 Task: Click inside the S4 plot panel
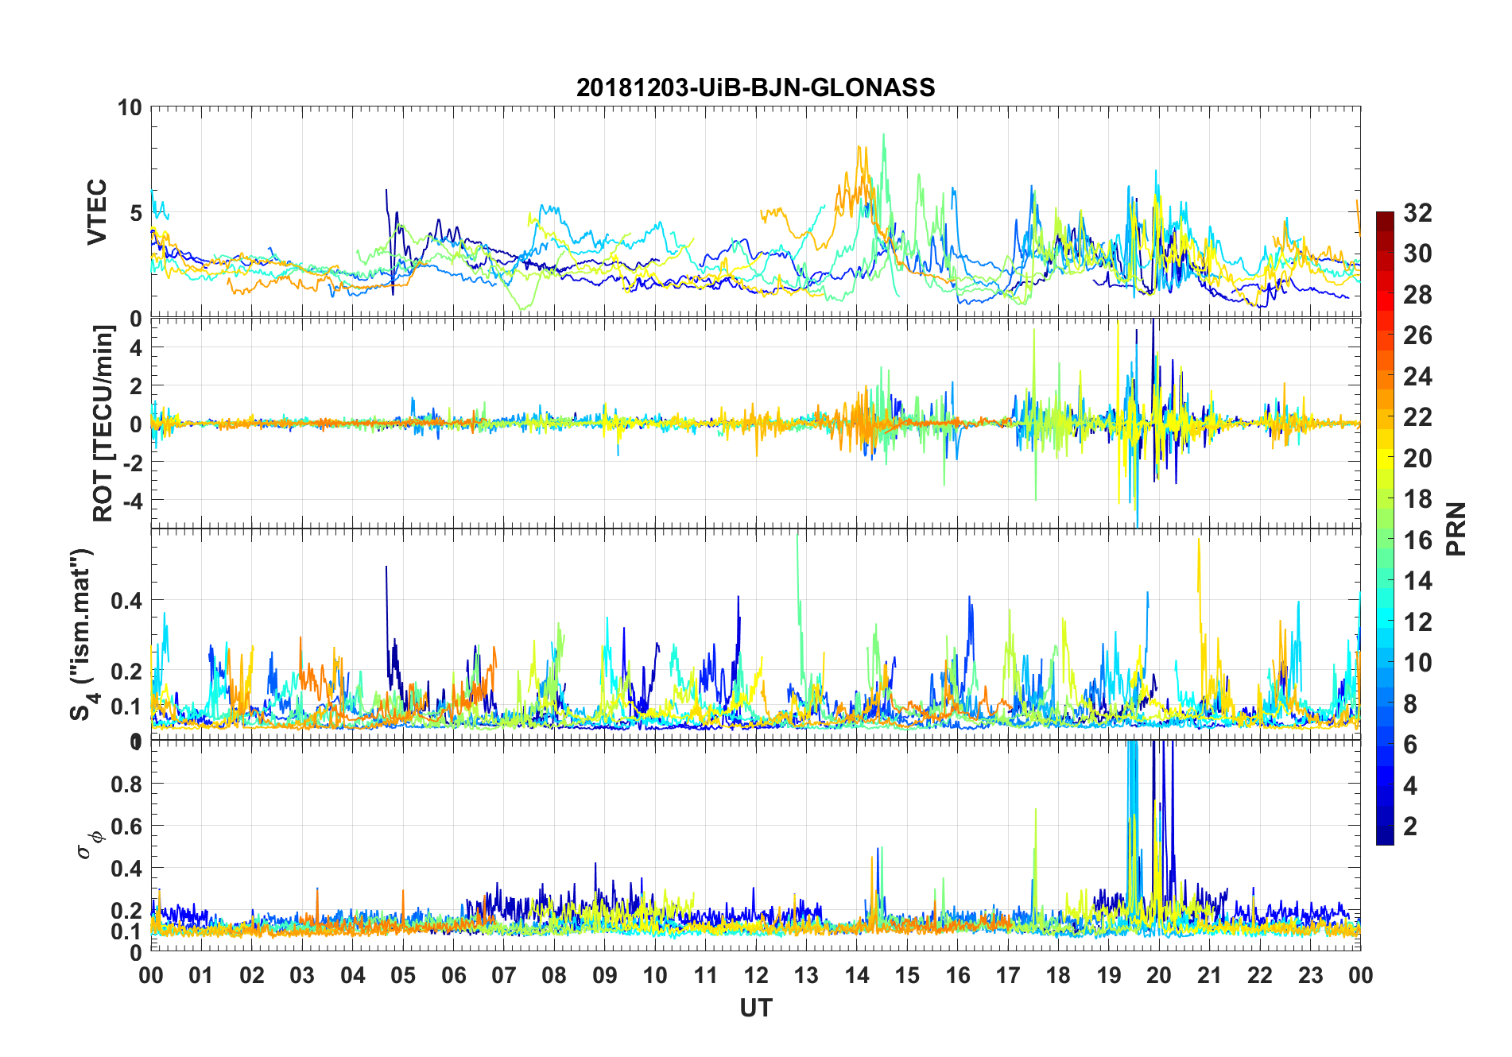coord(755,634)
